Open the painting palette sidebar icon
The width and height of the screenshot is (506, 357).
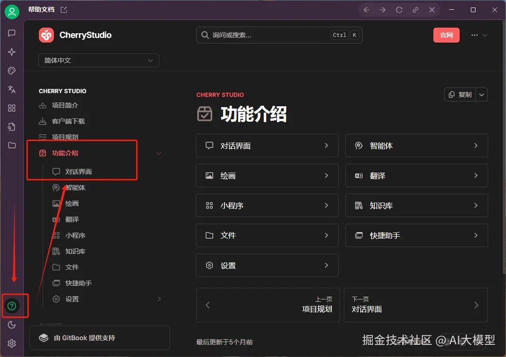[x=12, y=71]
